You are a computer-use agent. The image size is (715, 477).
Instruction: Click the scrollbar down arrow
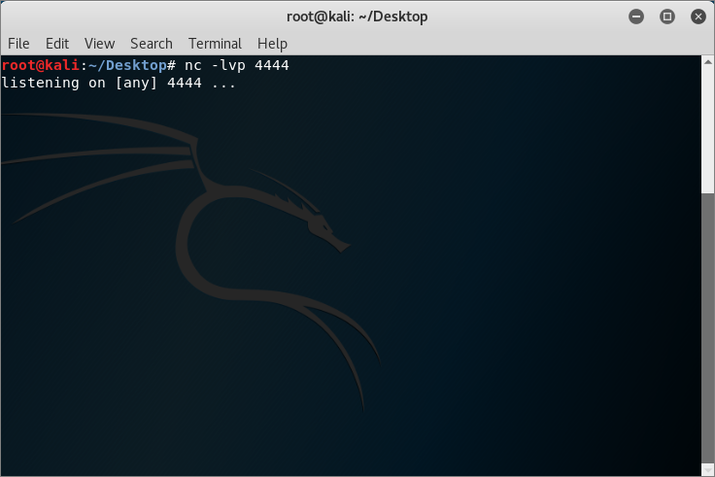click(707, 469)
